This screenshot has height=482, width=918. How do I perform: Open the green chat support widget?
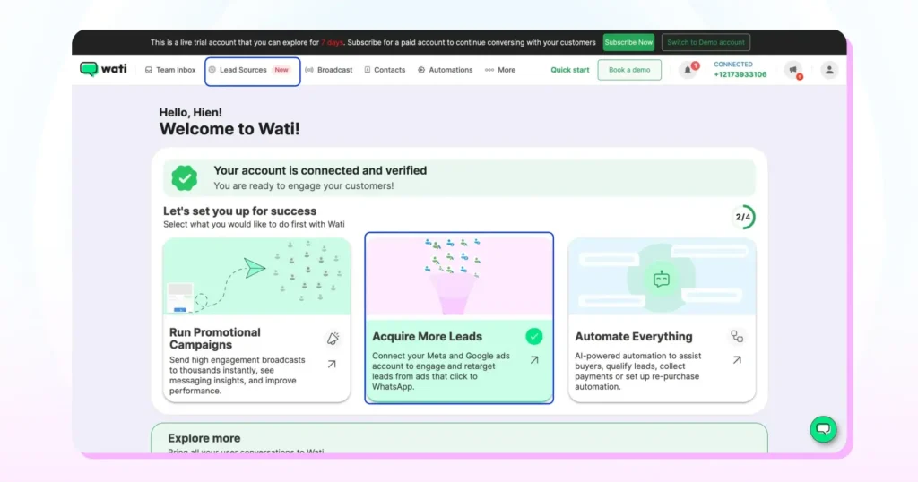point(823,429)
